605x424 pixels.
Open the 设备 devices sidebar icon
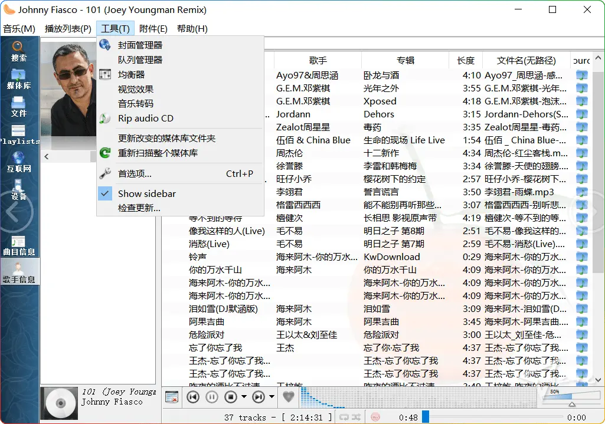point(18,190)
